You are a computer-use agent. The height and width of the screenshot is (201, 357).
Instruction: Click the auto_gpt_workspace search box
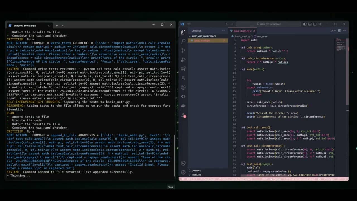point(268,24)
